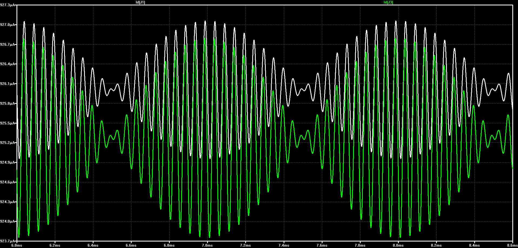Image resolution: width=518 pixels, height=248 pixels.
Task: Select the 926.7µA axis value
Action: point(7,45)
